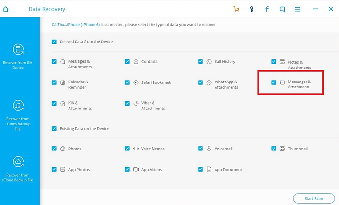Switch to Recover from iTunes Backup File
This screenshot has width=339, height=205.
coord(18,115)
